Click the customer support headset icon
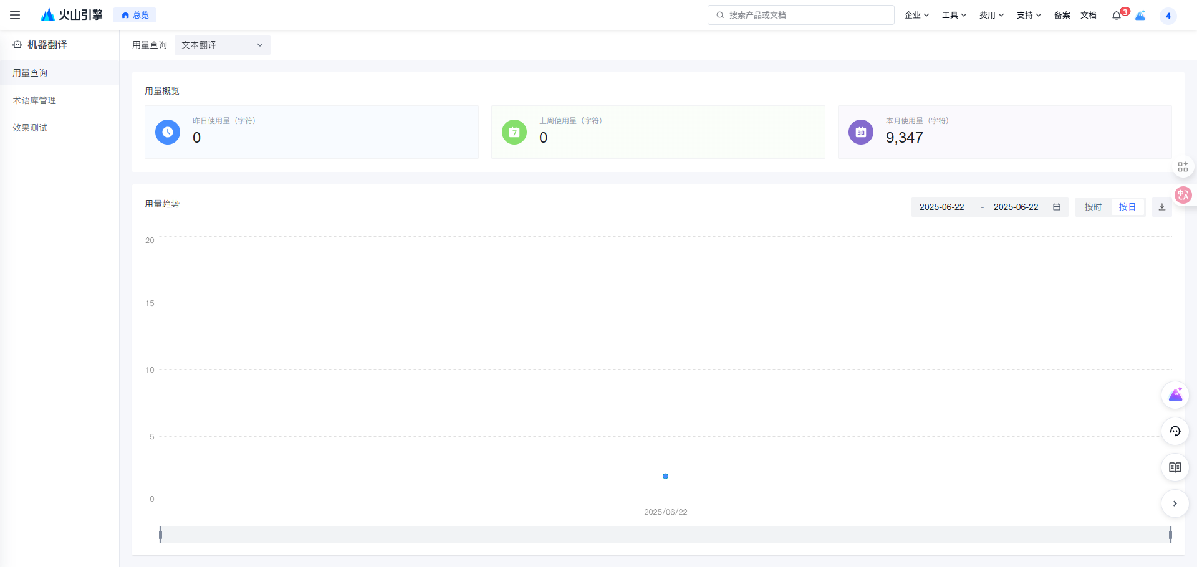The width and height of the screenshot is (1197, 567). tap(1175, 431)
